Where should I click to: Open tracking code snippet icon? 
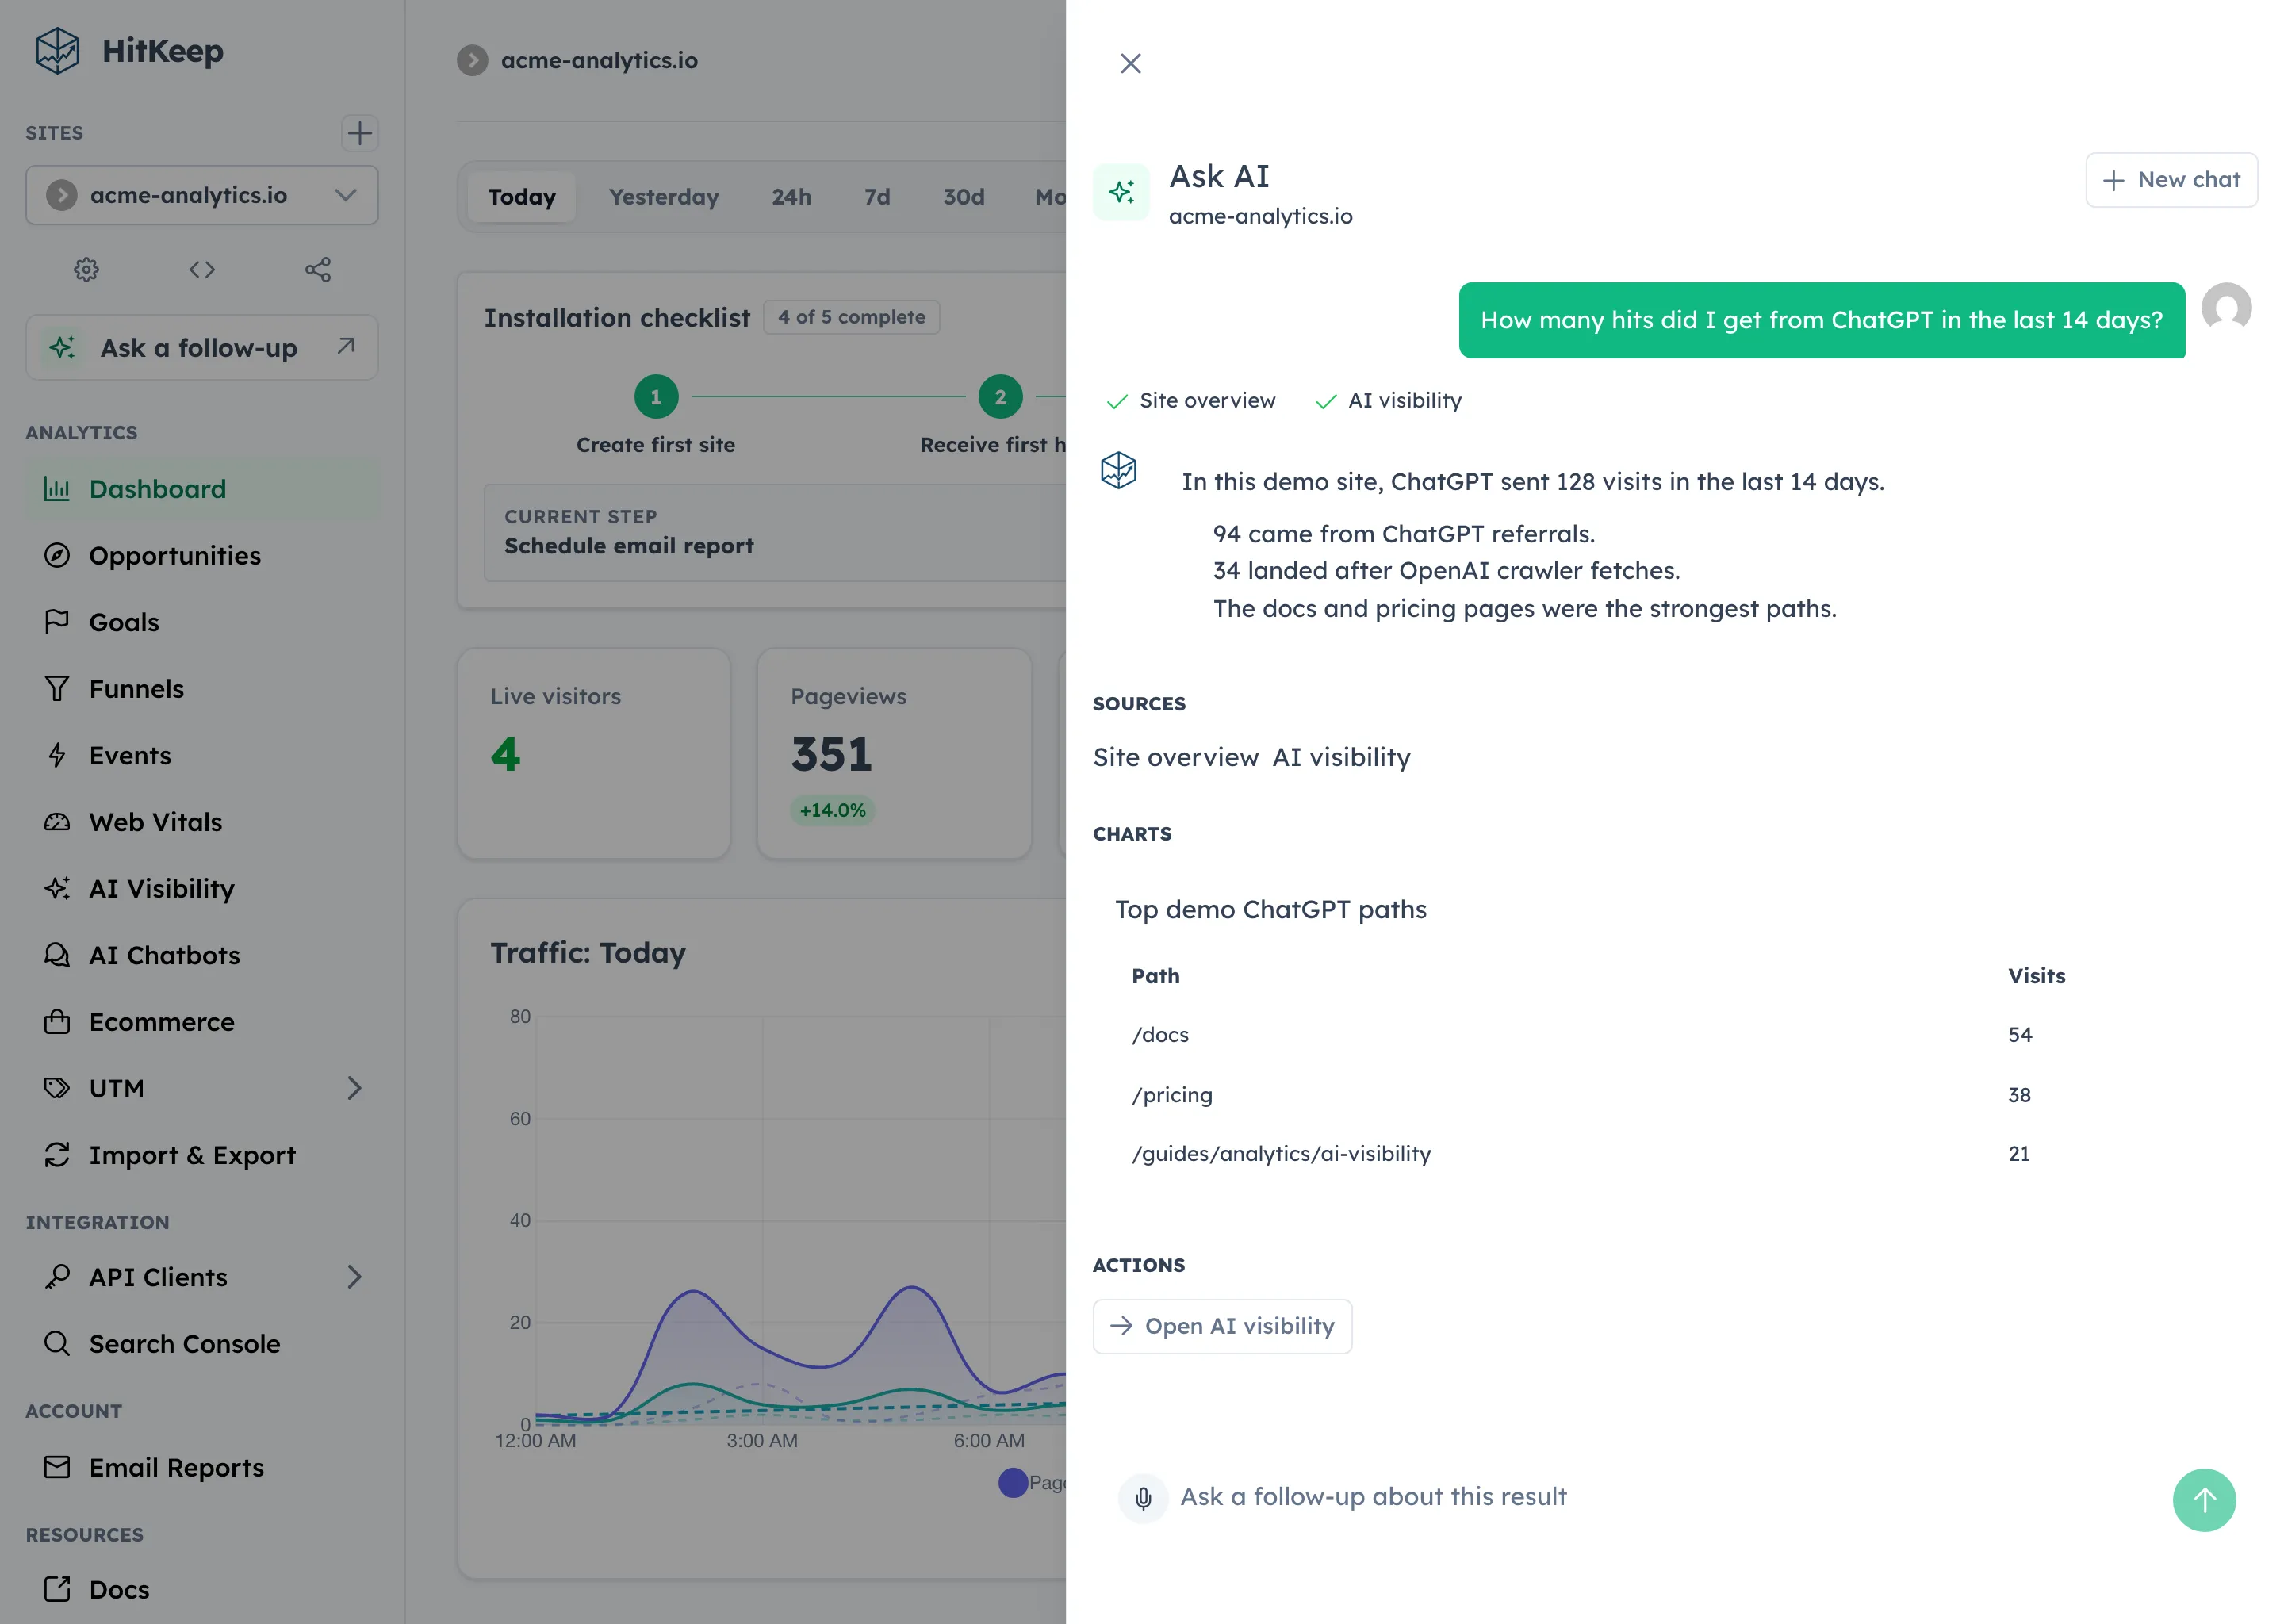[x=202, y=269]
